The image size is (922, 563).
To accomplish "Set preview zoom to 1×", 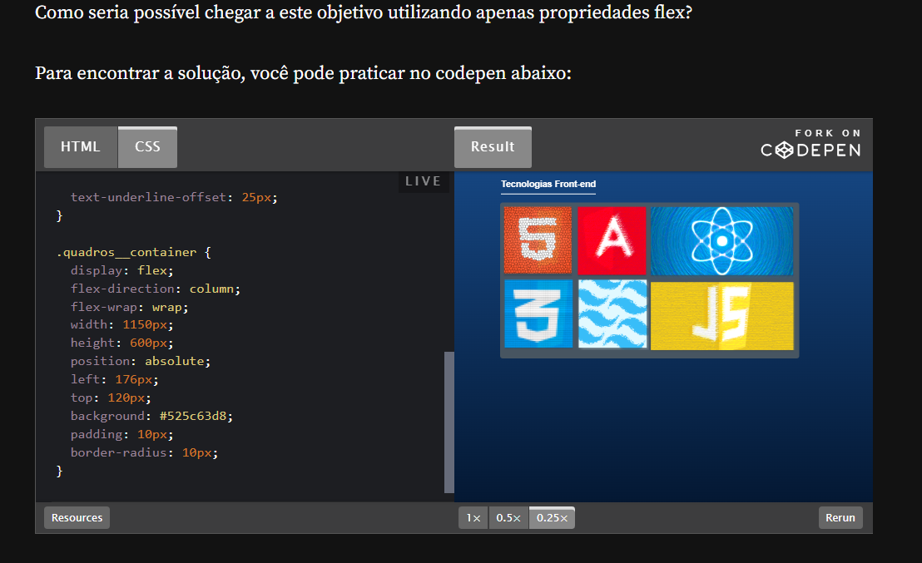I will pyautogui.click(x=473, y=518).
